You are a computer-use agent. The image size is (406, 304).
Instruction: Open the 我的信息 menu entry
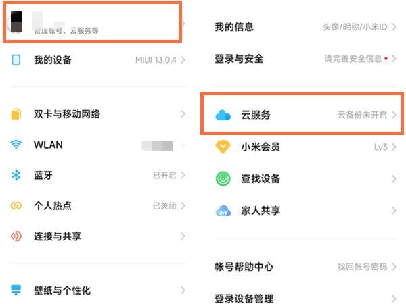[234, 27]
